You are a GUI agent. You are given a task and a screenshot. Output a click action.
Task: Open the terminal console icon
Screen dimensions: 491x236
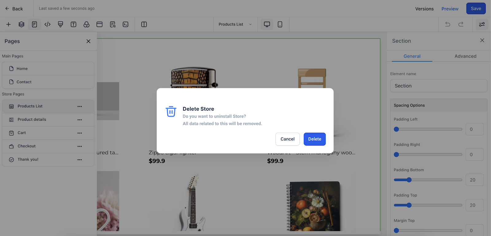coord(126,24)
